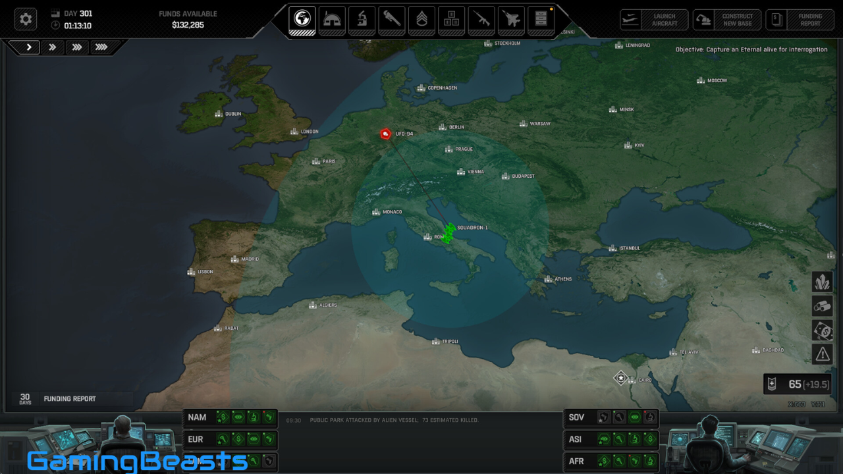Click the SOV region eye icon
The width and height of the screenshot is (843, 474).
tap(635, 417)
